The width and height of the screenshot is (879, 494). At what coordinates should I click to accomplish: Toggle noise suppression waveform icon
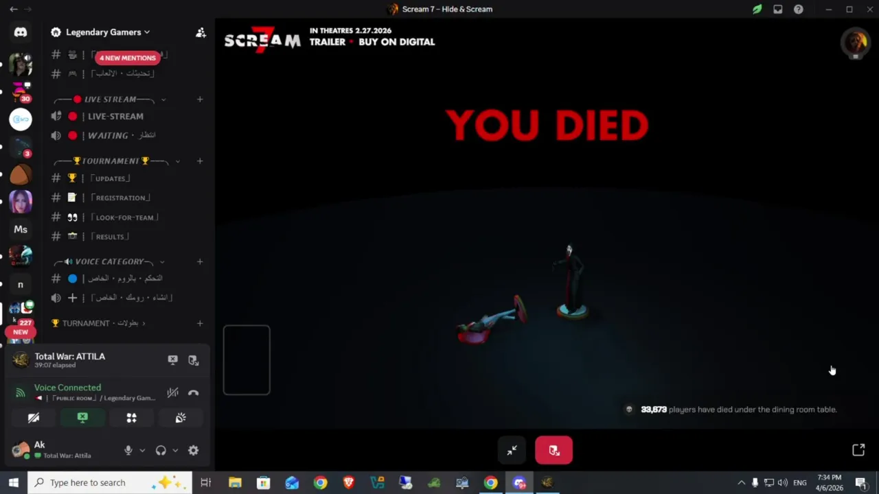173,392
